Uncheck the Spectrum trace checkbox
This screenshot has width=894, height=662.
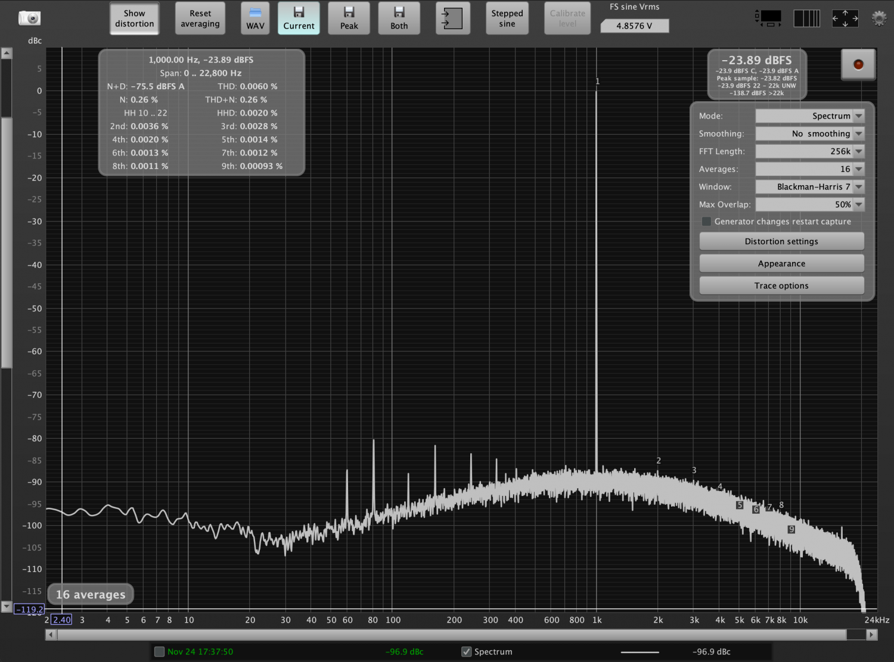(x=467, y=651)
